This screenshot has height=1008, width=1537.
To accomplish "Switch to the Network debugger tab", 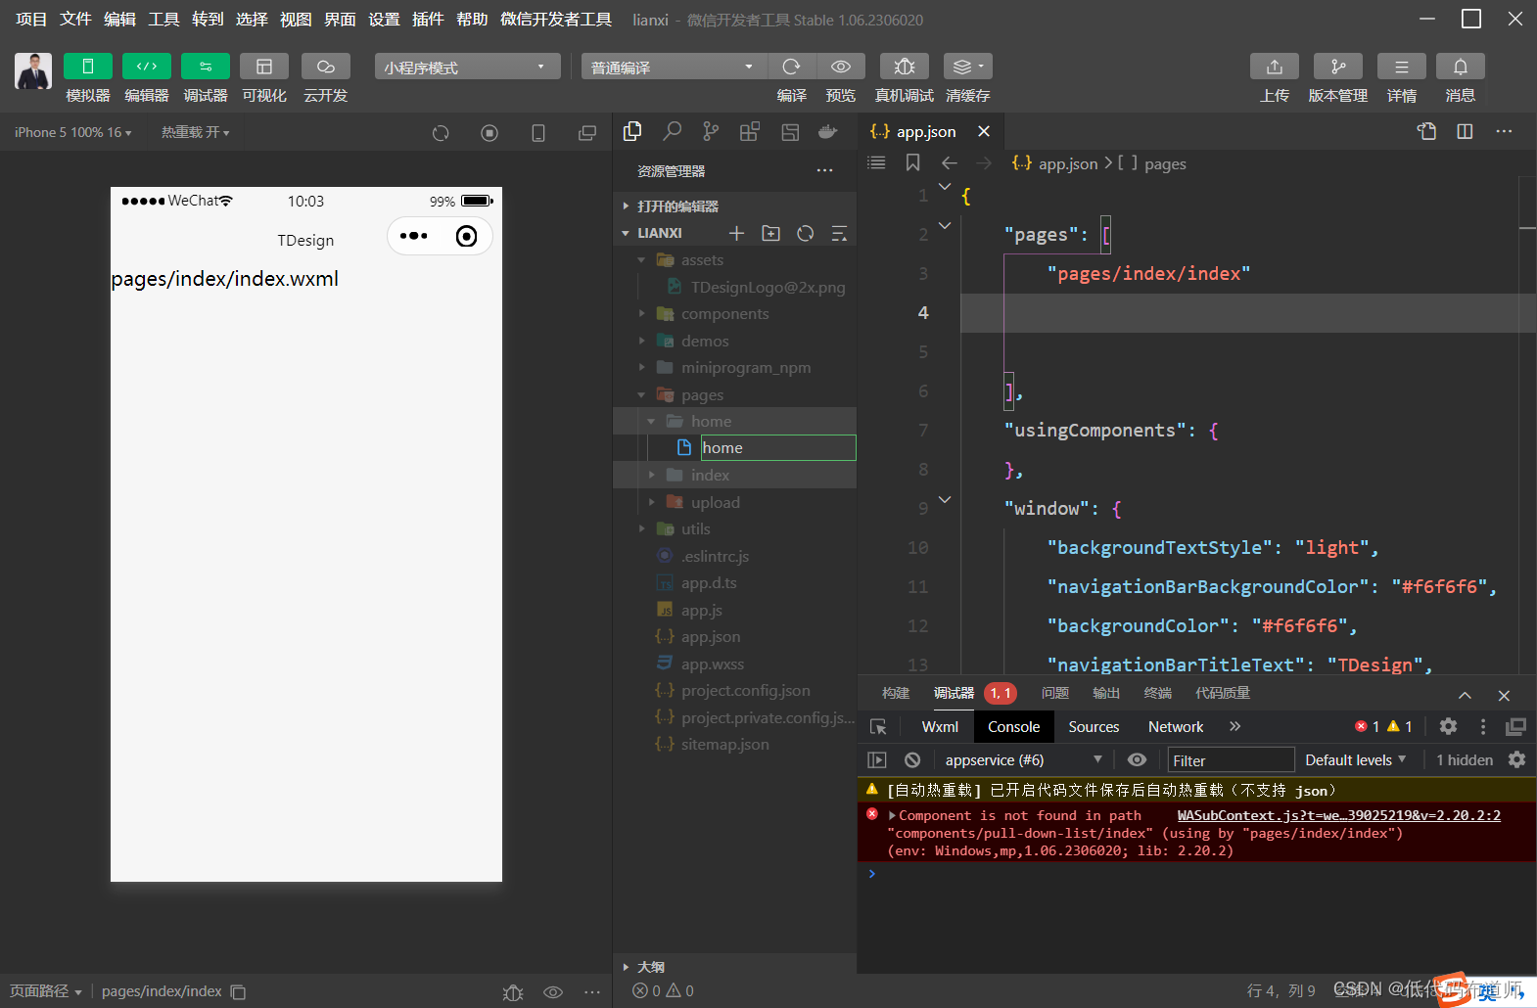I will point(1176,726).
